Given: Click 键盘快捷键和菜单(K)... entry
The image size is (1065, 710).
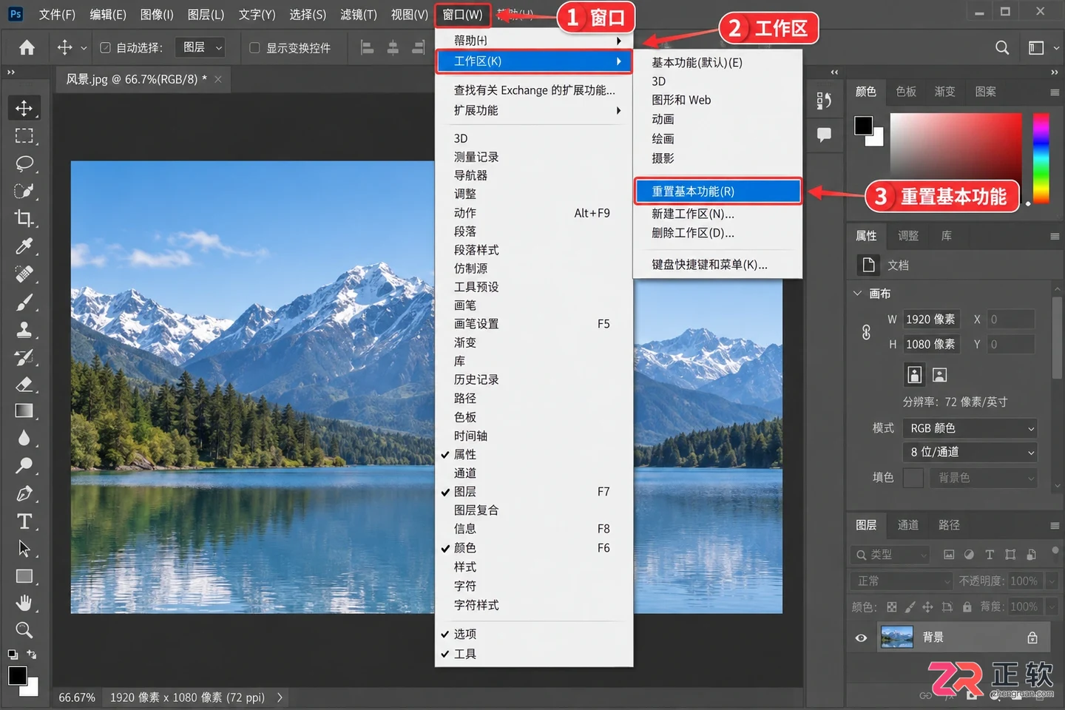Looking at the screenshot, I should point(717,265).
